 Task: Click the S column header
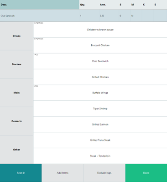pos(125,5)
